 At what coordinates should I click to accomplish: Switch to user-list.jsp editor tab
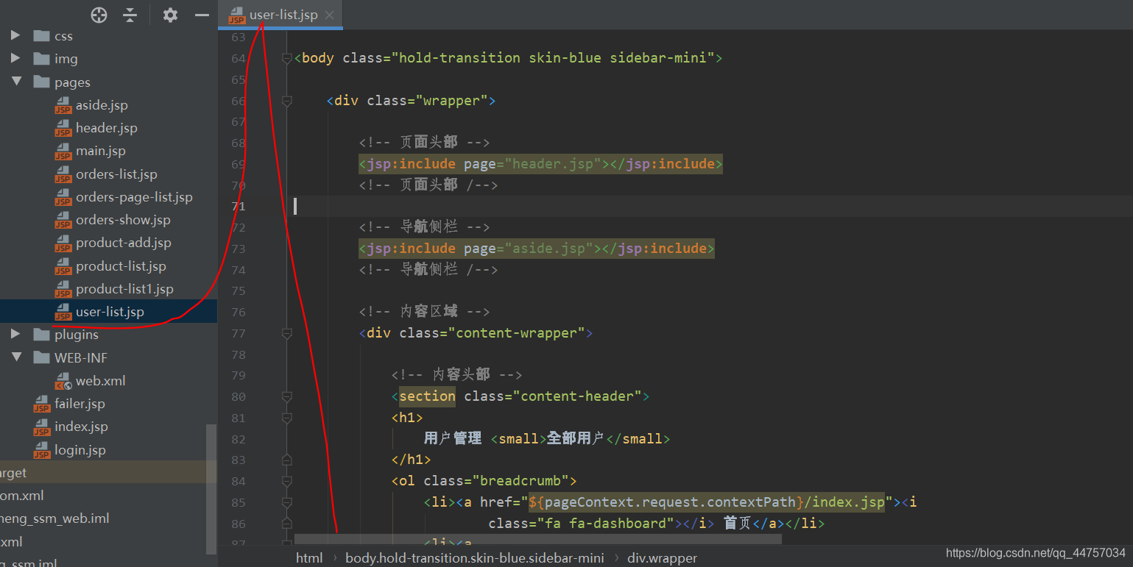click(282, 15)
